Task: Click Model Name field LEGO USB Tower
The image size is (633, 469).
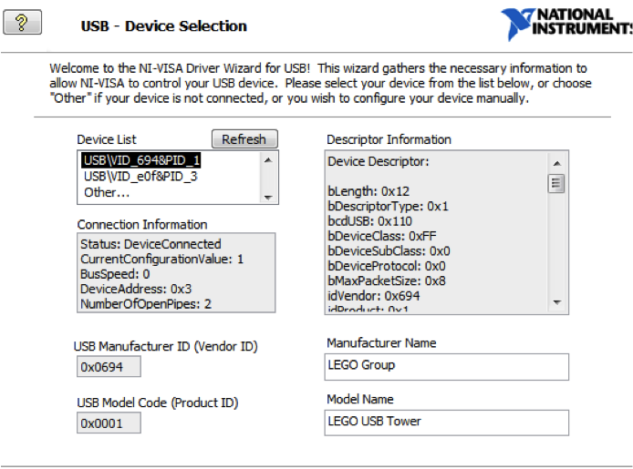Action: [x=447, y=423]
